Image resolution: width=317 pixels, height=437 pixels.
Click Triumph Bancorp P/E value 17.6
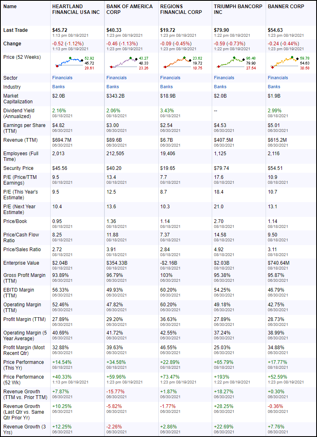tap(219, 177)
